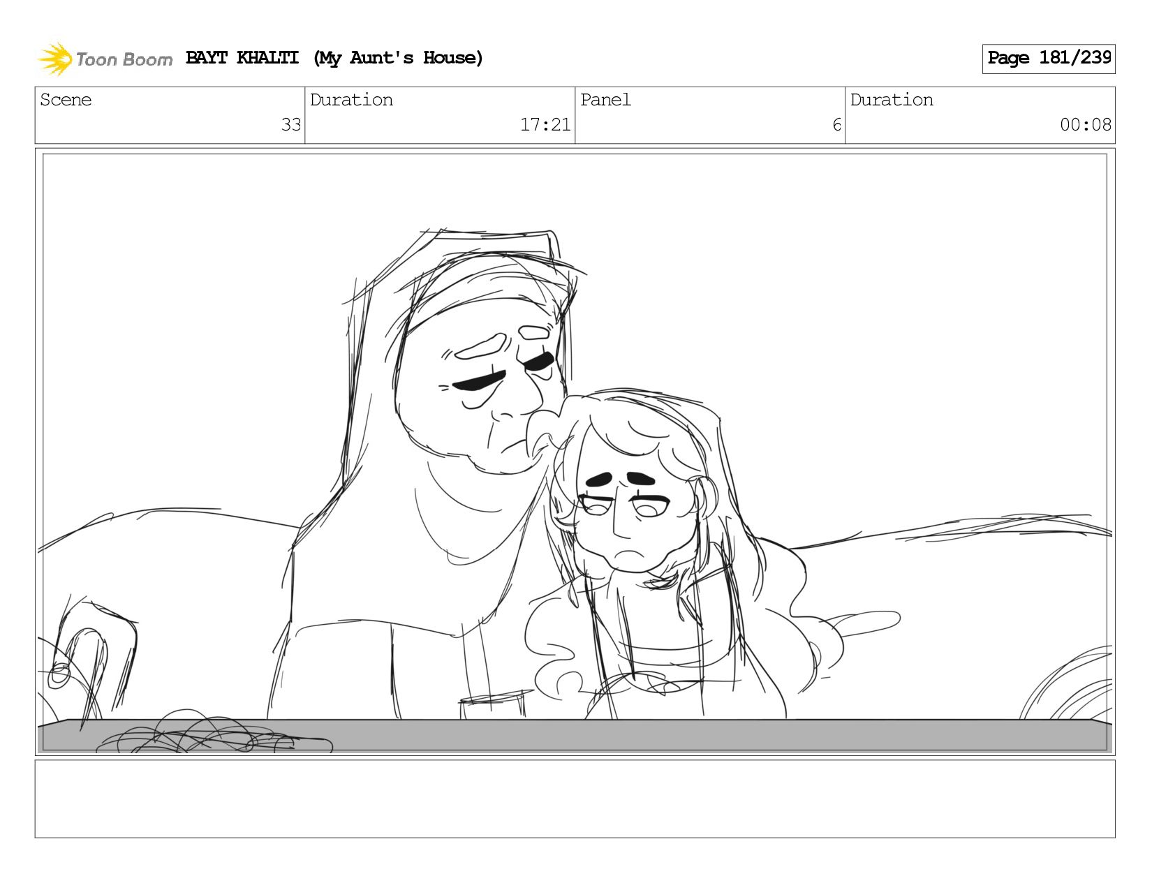Click the storyboard panel drawing
The height and width of the screenshot is (890, 1152).
tap(575, 452)
